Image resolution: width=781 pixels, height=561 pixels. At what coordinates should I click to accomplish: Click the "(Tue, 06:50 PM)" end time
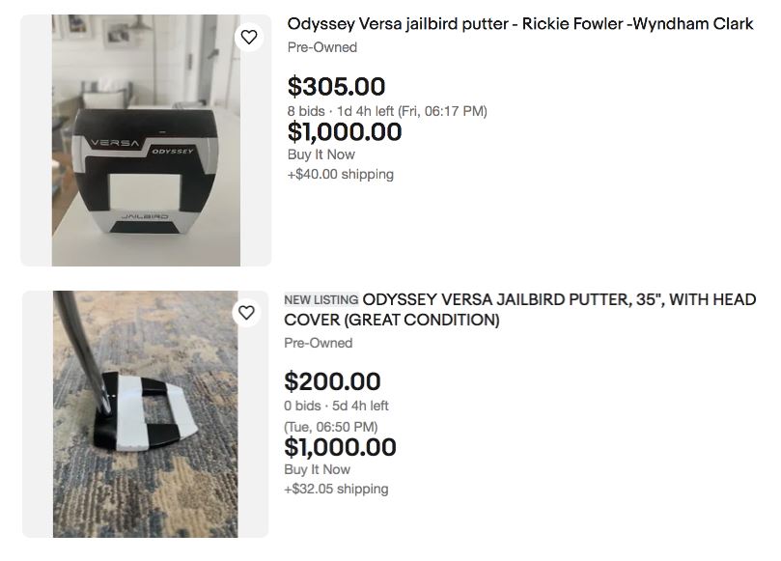[330, 426]
